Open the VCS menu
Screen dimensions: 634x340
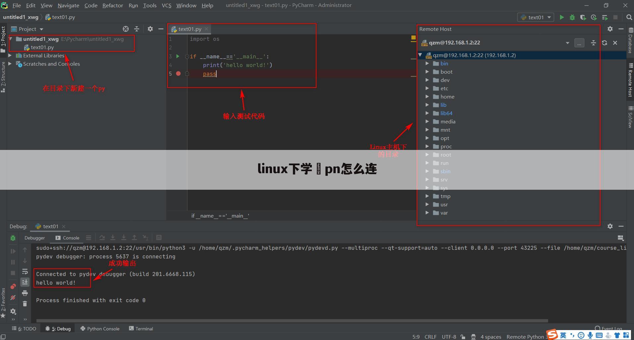166,5
